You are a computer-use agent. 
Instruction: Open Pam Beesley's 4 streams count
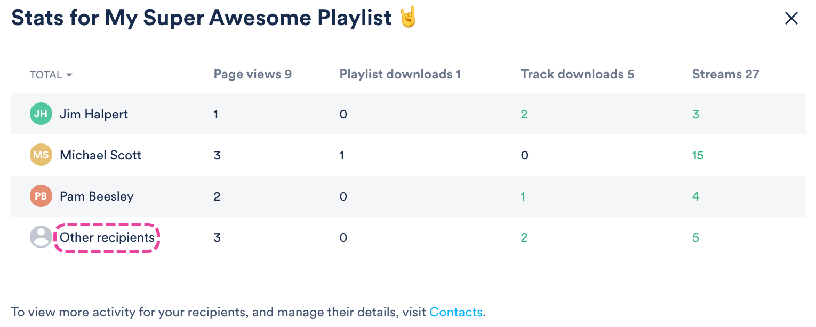click(695, 196)
